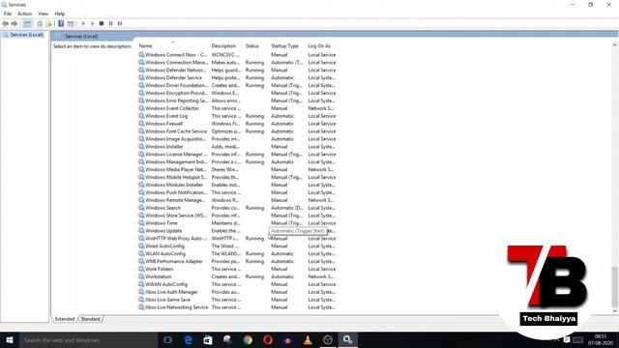Click the Stop Service square icon
Screen dimensions: 619x348
tap(102, 23)
